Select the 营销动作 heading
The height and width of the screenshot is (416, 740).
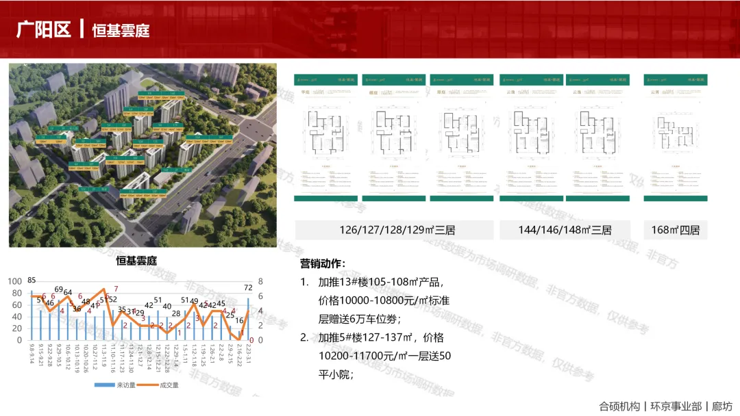(x=323, y=263)
